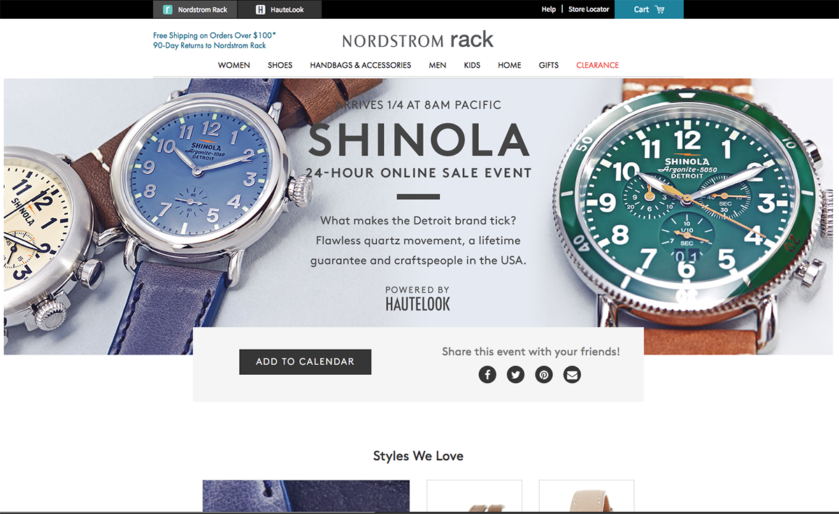Open the Store Locator link
Image resolution: width=839 pixels, height=514 pixels.
point(589,9)
